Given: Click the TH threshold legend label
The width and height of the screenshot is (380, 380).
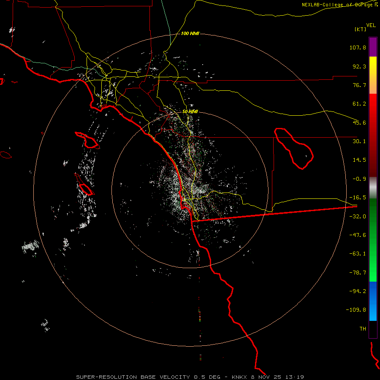Looking at the screenshot, I should pyautogui.click(x=363, y=329).
